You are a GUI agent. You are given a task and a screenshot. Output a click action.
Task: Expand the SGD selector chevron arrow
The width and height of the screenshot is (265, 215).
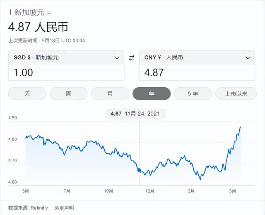pyautogui.click(x=117, y=58)
